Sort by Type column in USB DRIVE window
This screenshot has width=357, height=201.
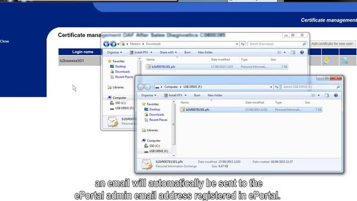point(278,103)
